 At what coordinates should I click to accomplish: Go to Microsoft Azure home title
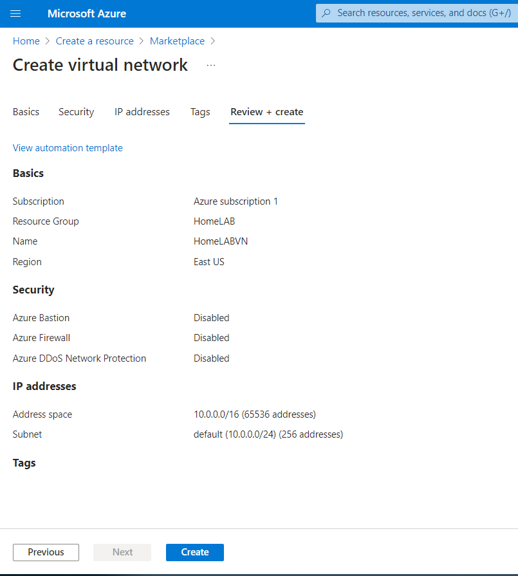click(x=87, y=14)
